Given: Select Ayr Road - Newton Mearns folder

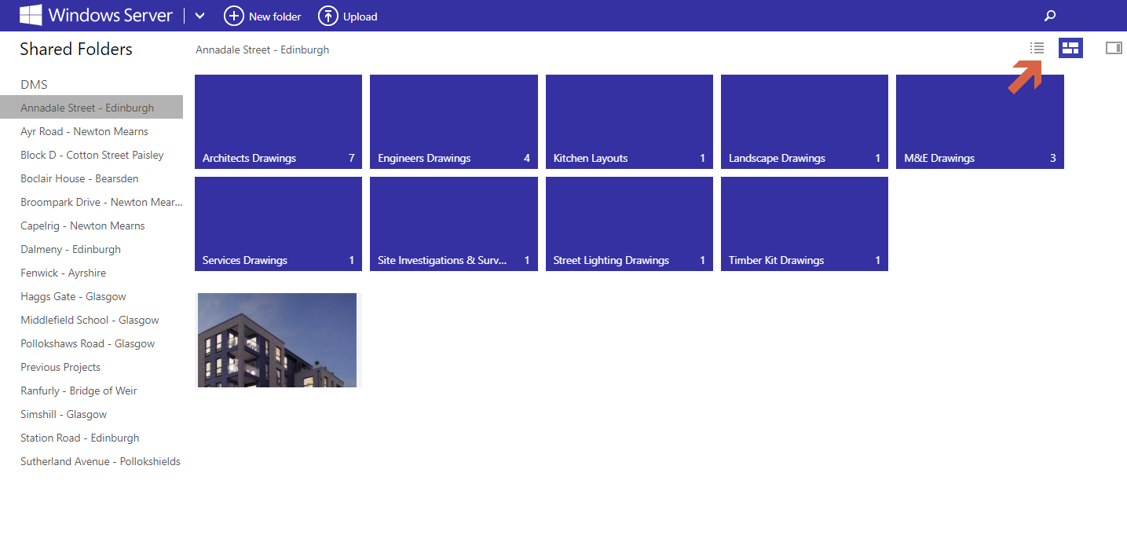Looking at the screenshot, I should coord(84,131).
